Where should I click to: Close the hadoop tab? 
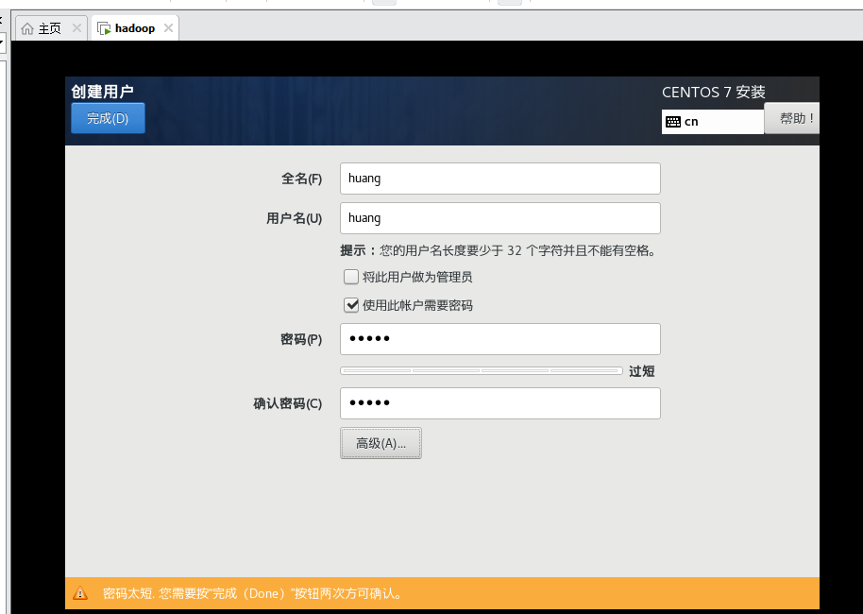coord(168,28)
